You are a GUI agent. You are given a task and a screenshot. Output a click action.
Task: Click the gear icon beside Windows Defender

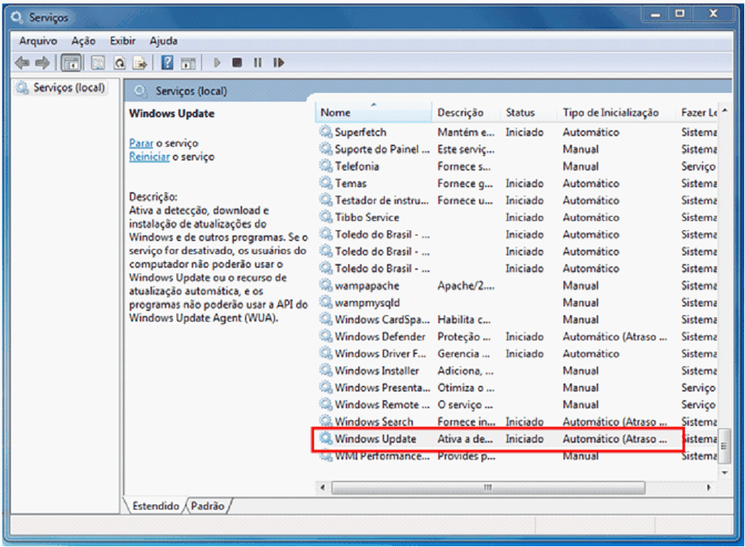(326, 337)
